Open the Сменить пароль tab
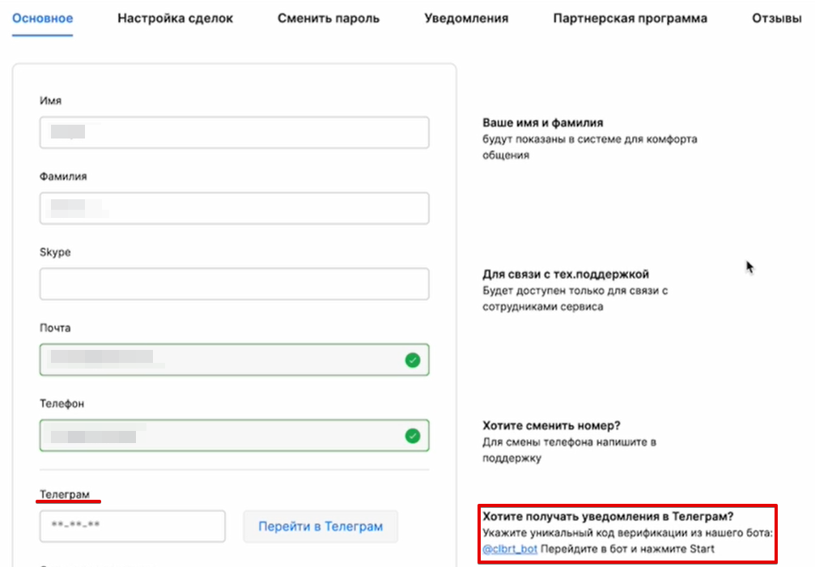The image size is (815, 567). [x=327, y=17]
